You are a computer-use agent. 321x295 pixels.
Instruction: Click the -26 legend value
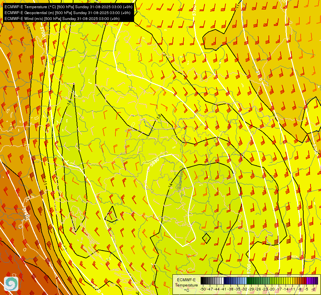pyautogui.click(x=258, y=289)
